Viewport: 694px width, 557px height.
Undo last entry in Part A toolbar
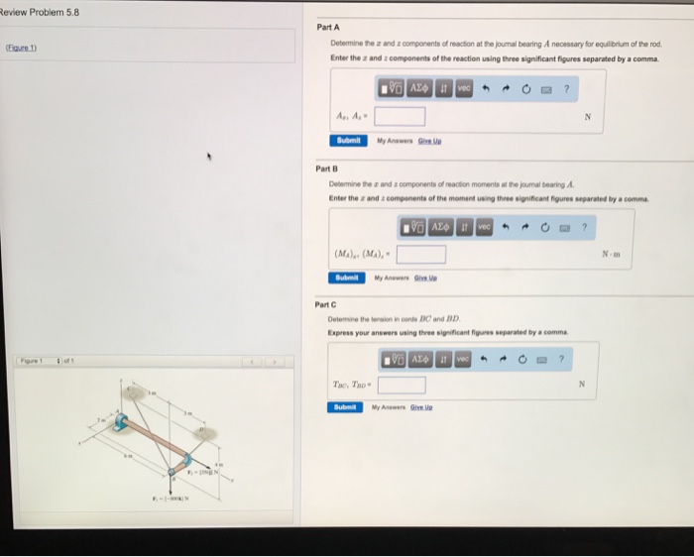point(486,89)
